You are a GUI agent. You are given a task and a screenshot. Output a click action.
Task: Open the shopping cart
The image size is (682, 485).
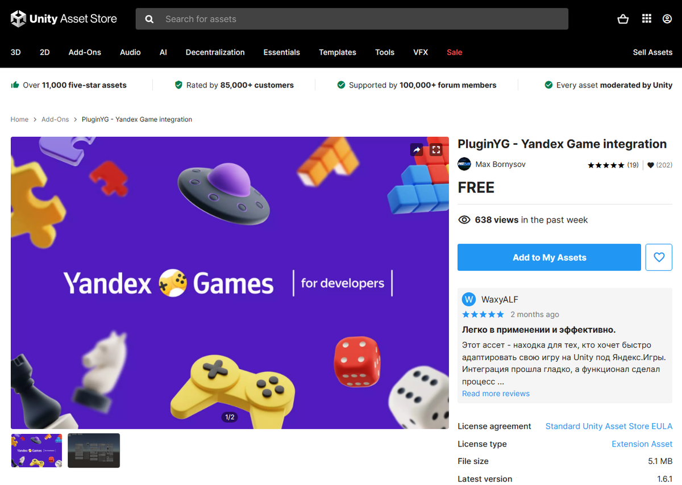(x=623, y=19)
